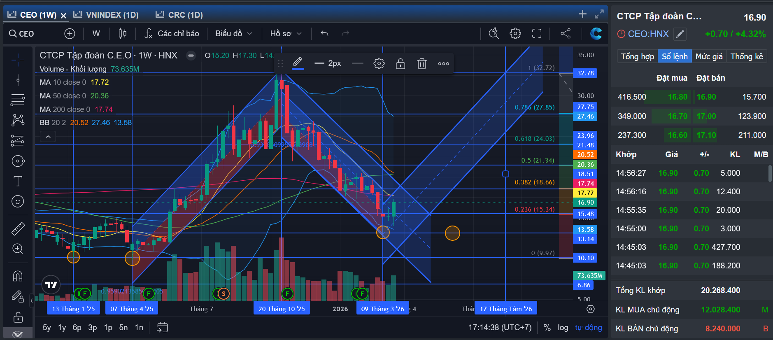Set chart range to 1y
This screenshot has height=340, width=773.
pyautogui.click(x=62, y=328)
